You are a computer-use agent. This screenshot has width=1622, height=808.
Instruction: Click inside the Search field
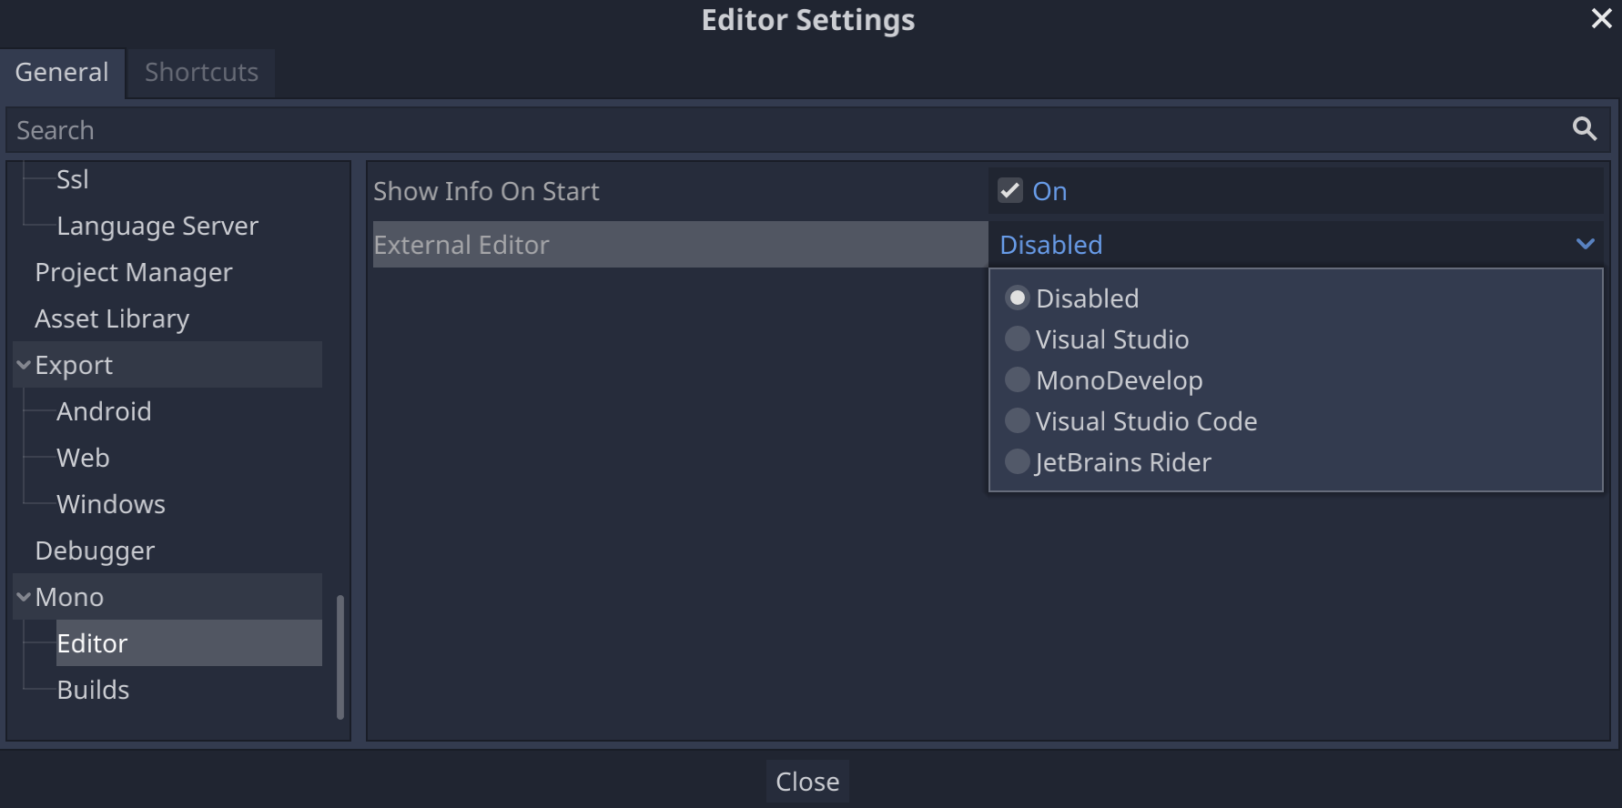[364, 129]
